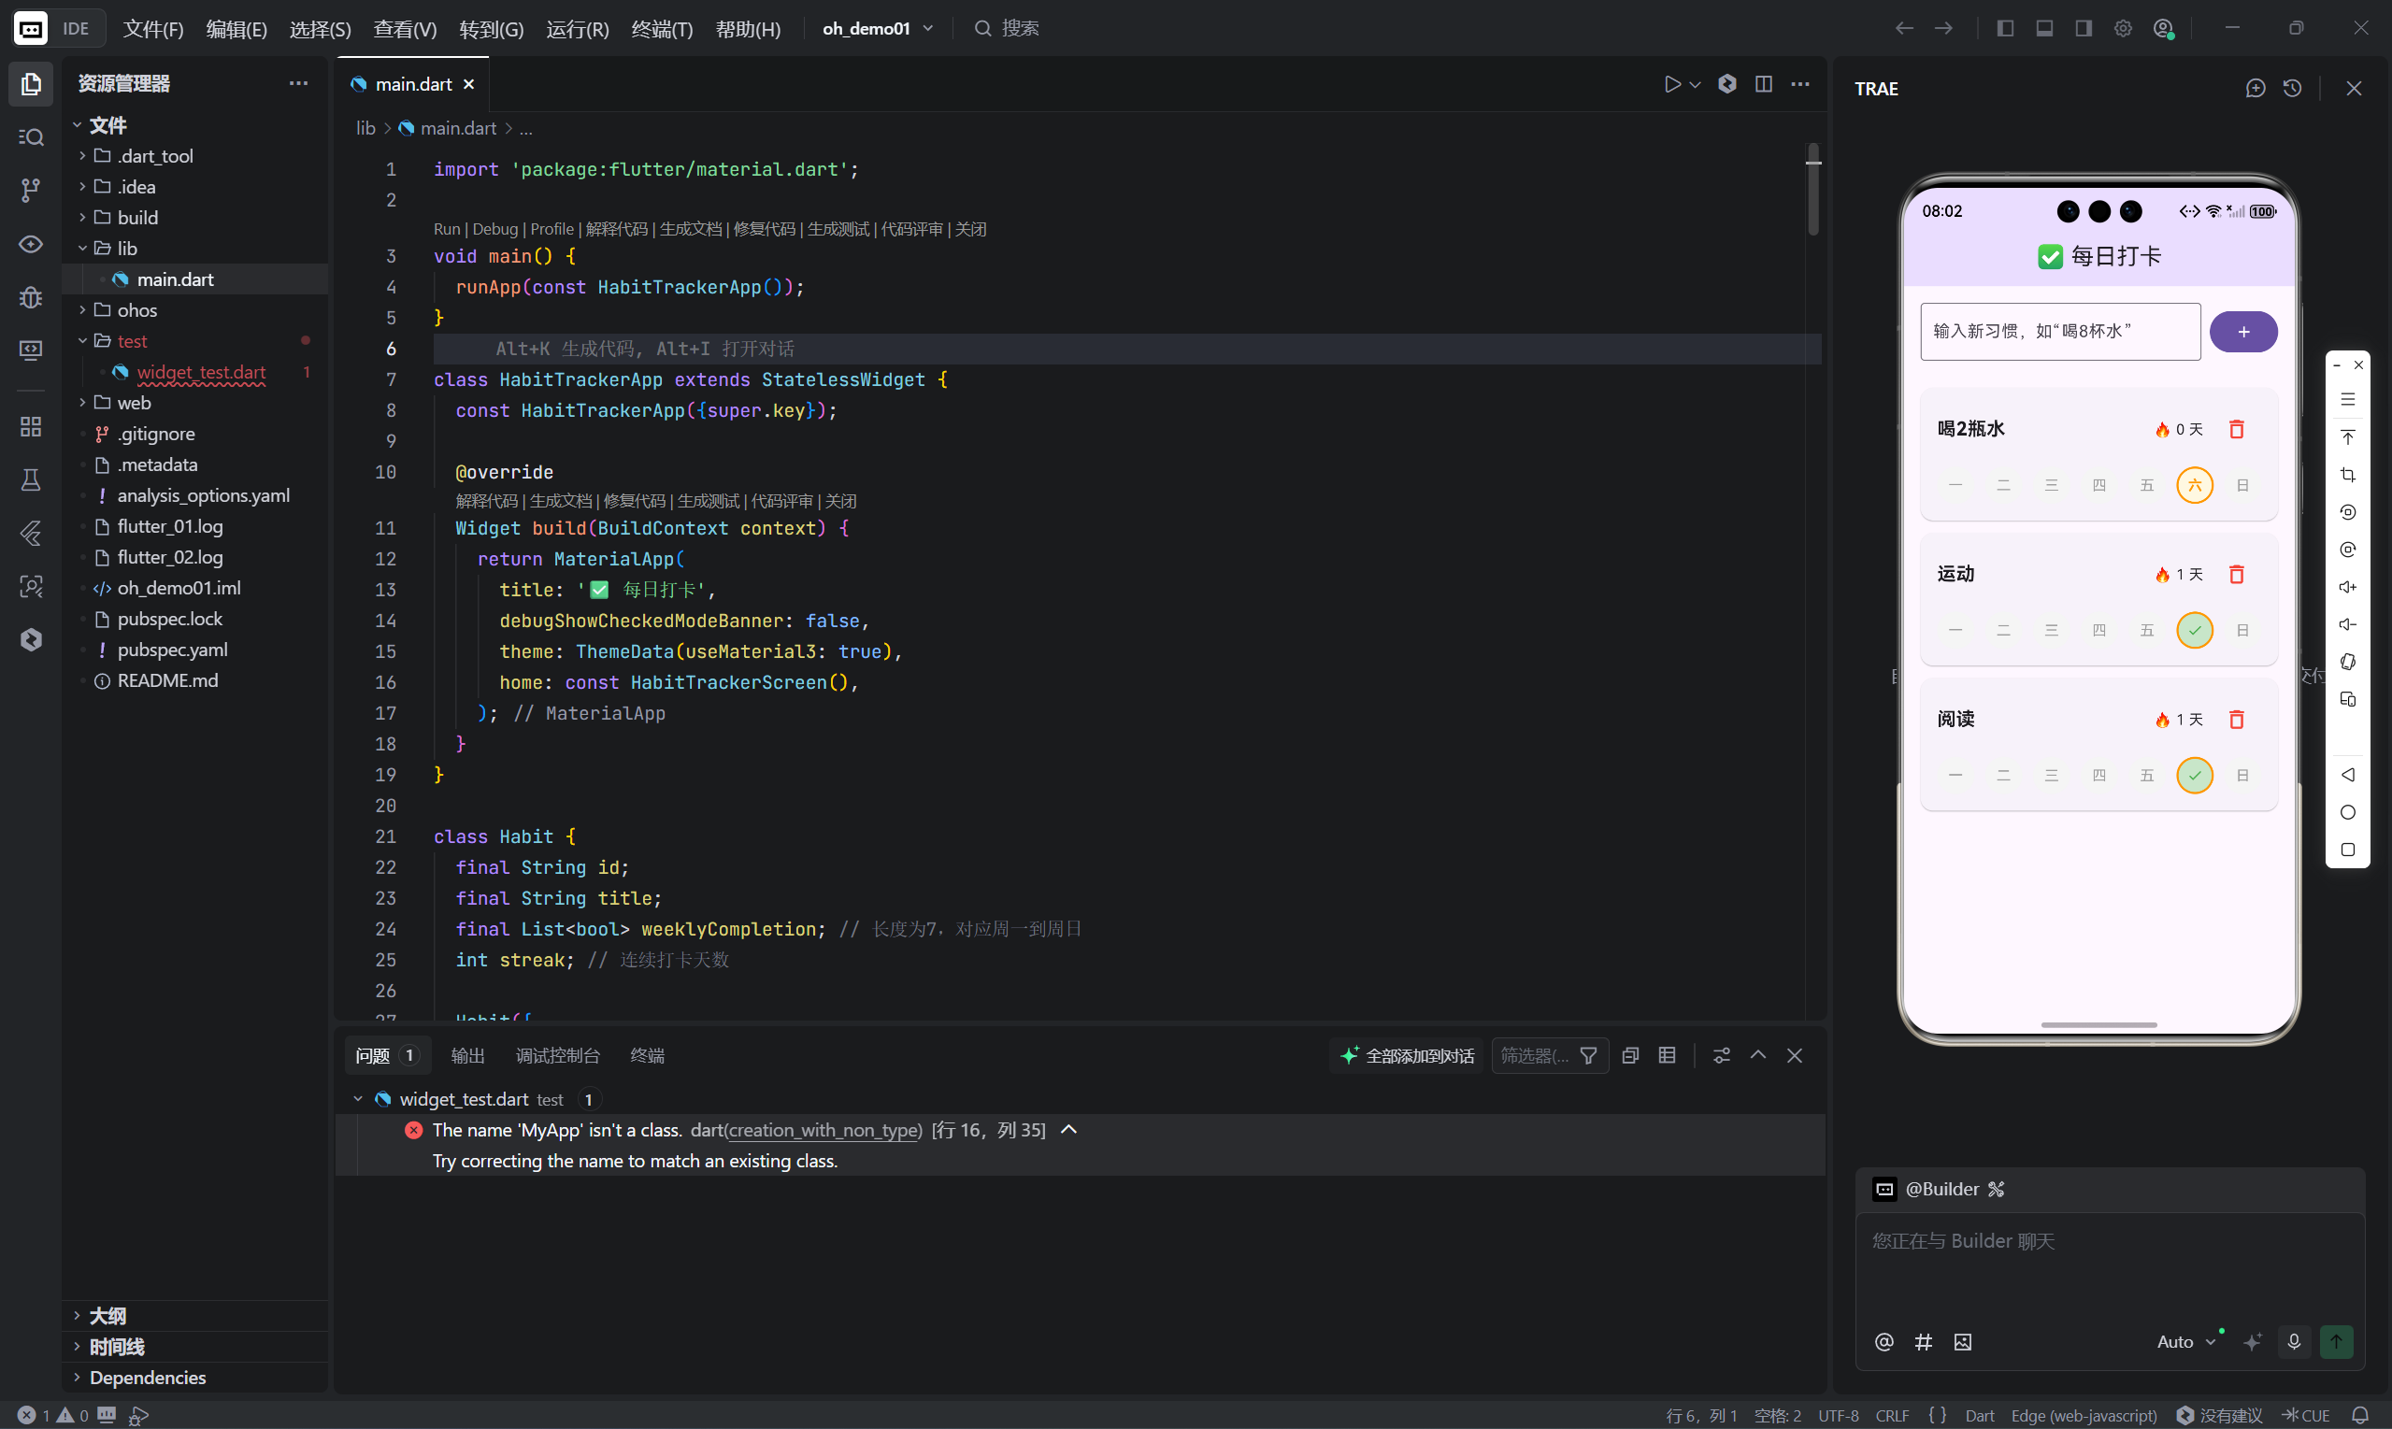Click the split editor icon
Screen dimensions: 2392x1429
pyautogui.click(x=1763, y=85)
